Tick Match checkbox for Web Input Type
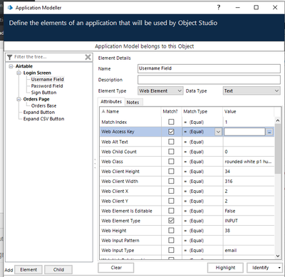285x277 pixels. tap(171, 250)
